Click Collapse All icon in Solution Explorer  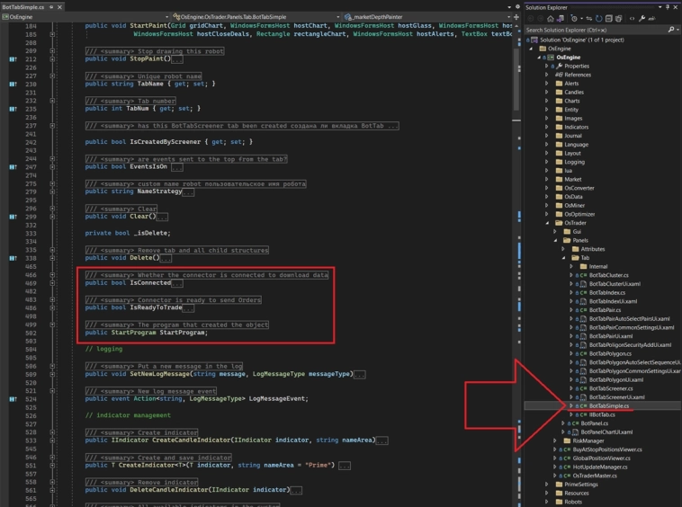[609, 18]
